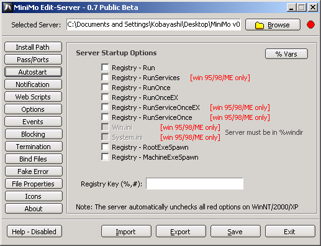Click the Help - Disabled button
The image size is (321, 246).
coord(34,231)
